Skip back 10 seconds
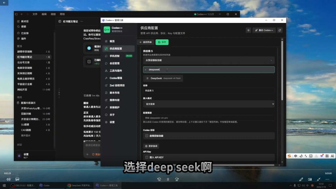 tap(159, 179)
